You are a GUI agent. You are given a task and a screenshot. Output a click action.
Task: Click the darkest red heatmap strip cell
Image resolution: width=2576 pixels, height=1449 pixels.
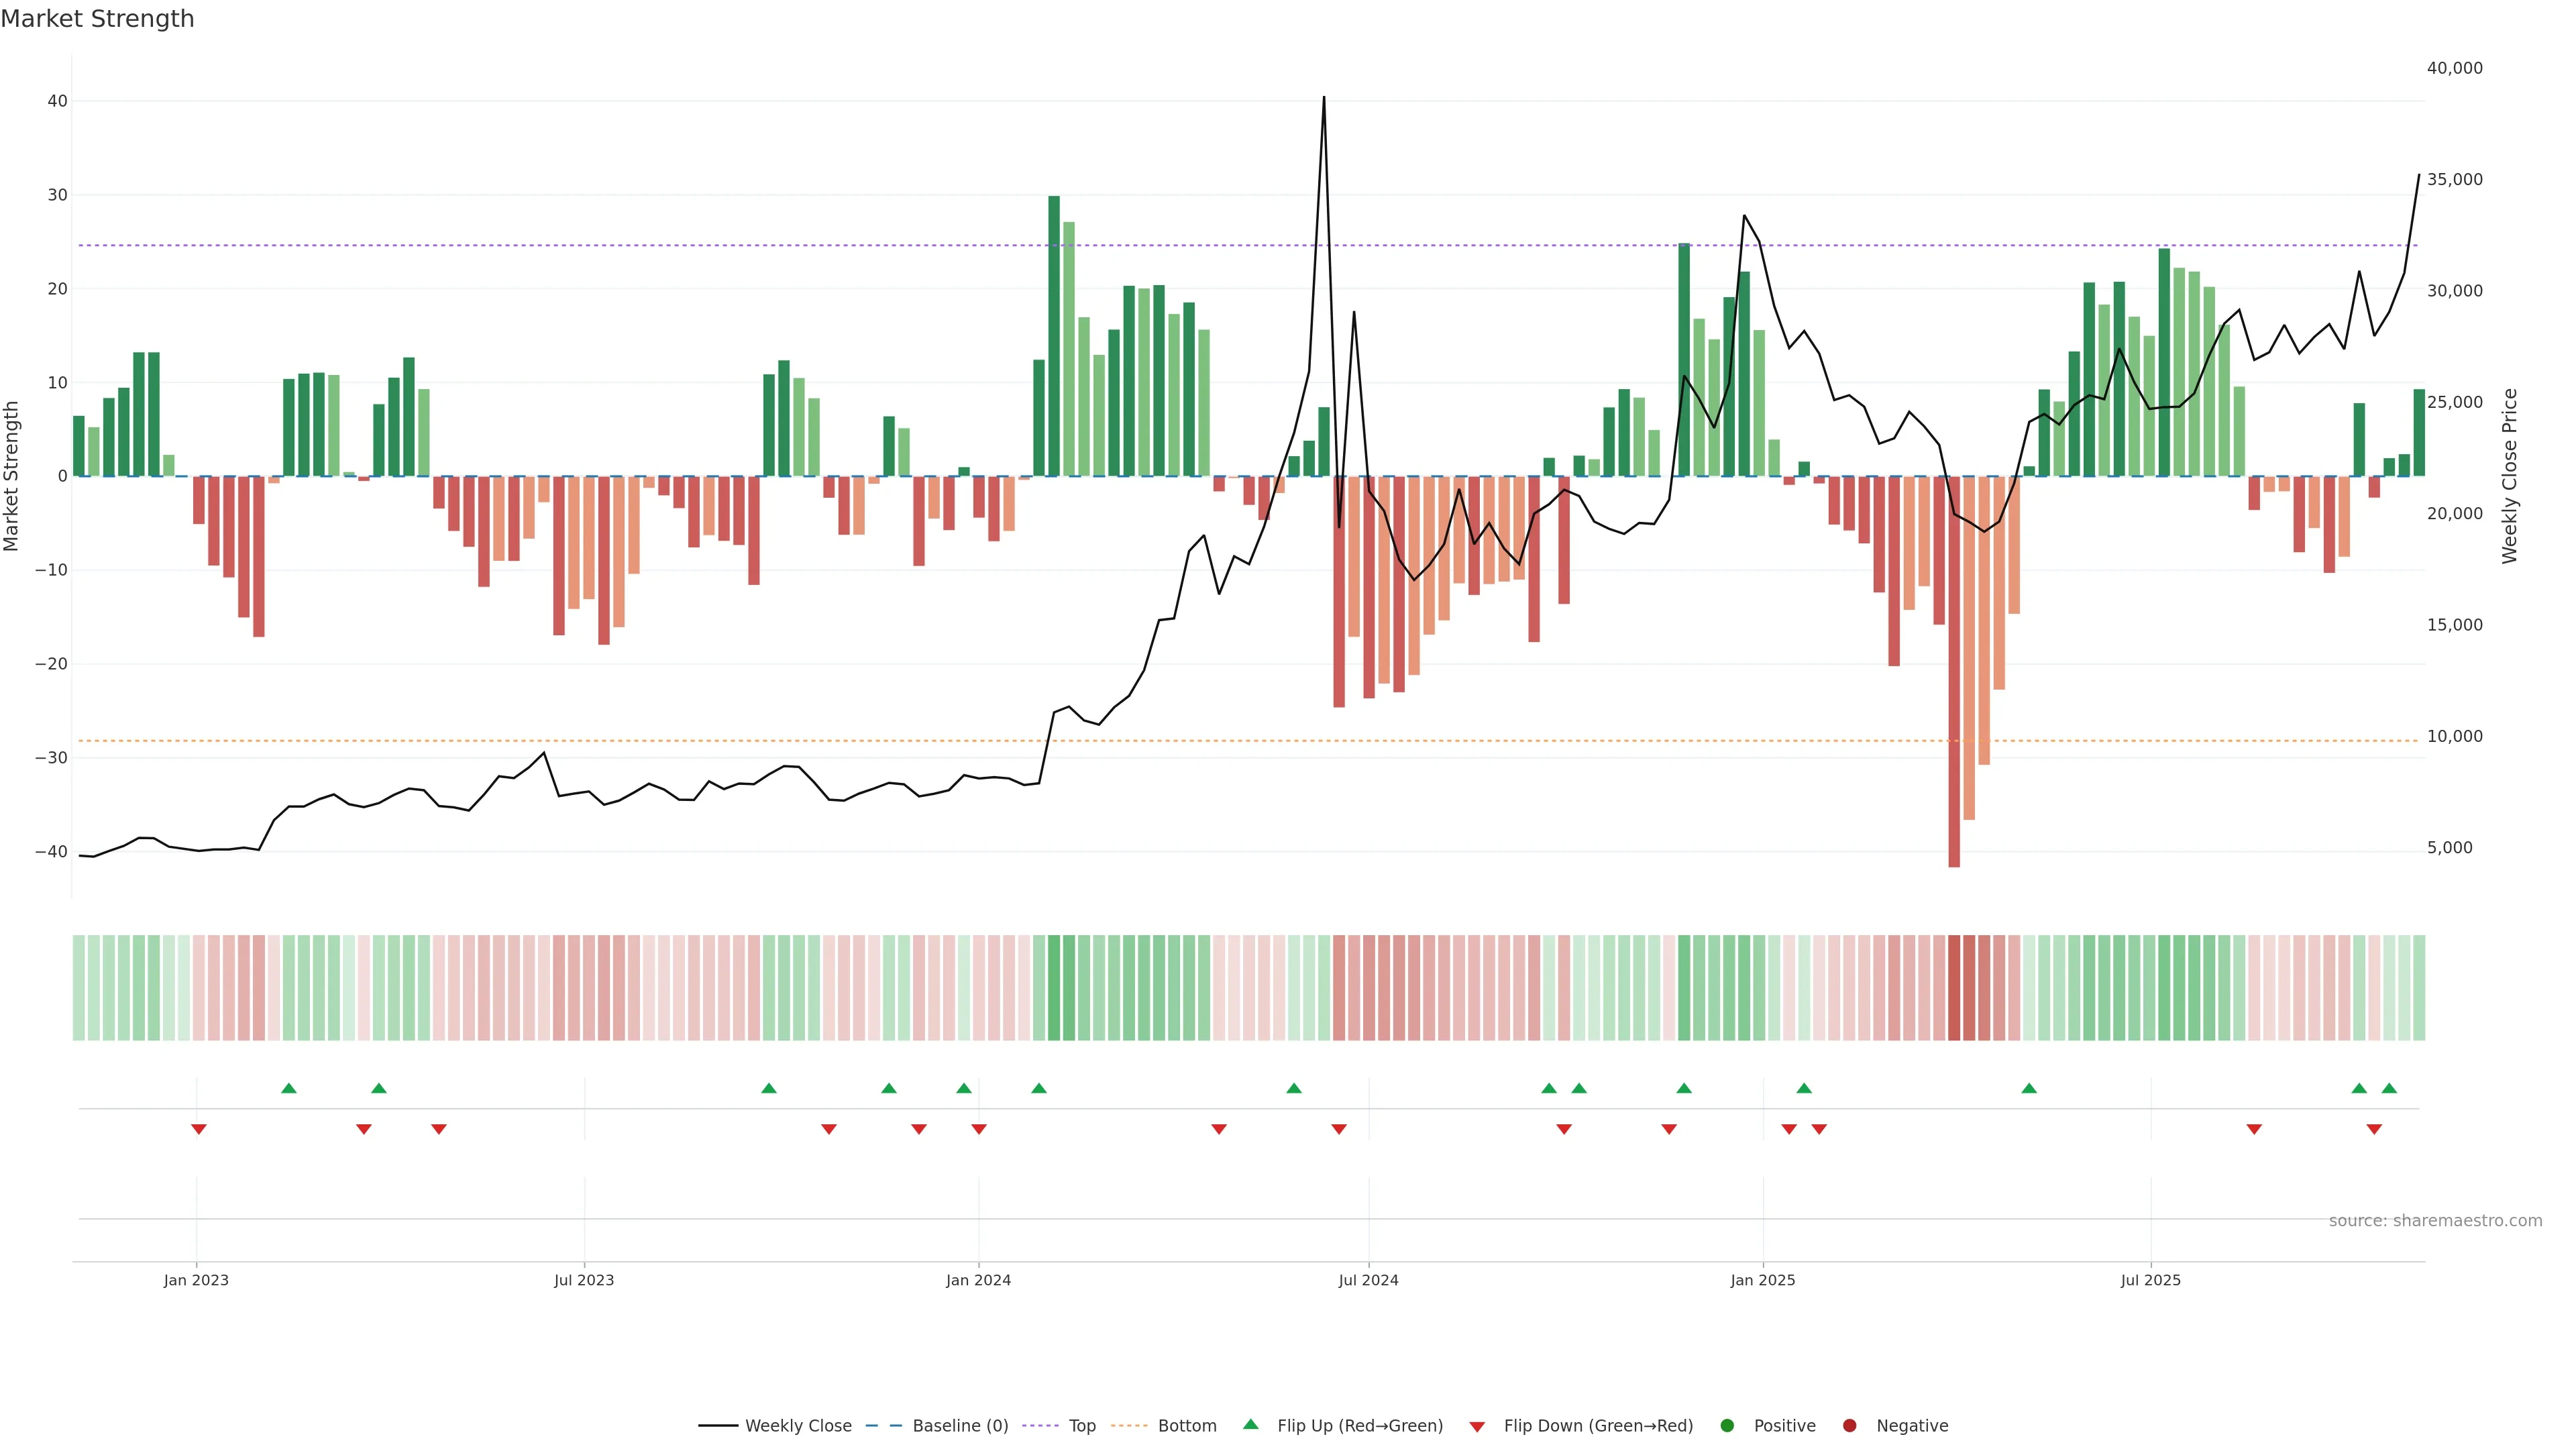[1954, 988]
